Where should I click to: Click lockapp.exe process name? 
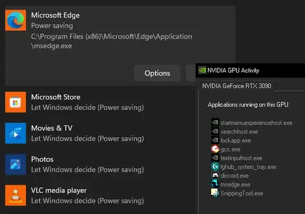click(236, 141)
